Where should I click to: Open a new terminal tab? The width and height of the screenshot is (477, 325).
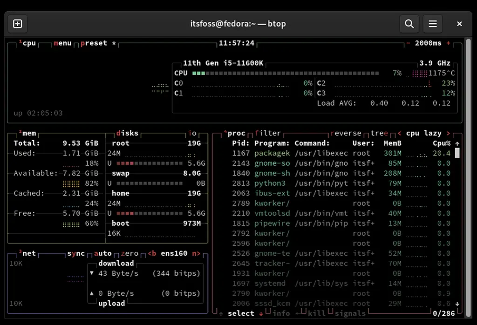[18, 24]
